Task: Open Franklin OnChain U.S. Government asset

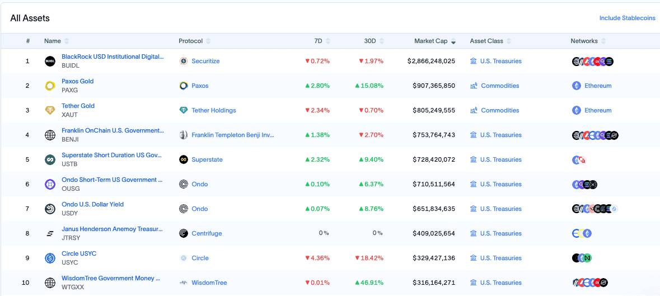Action: click(113, 130)
